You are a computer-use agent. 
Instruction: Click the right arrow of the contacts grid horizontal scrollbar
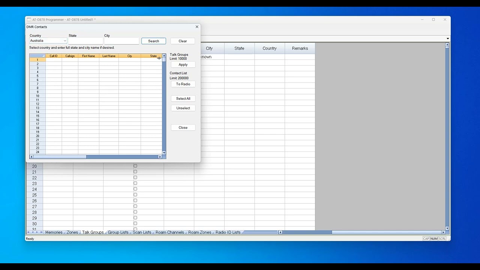click(160, 157)
